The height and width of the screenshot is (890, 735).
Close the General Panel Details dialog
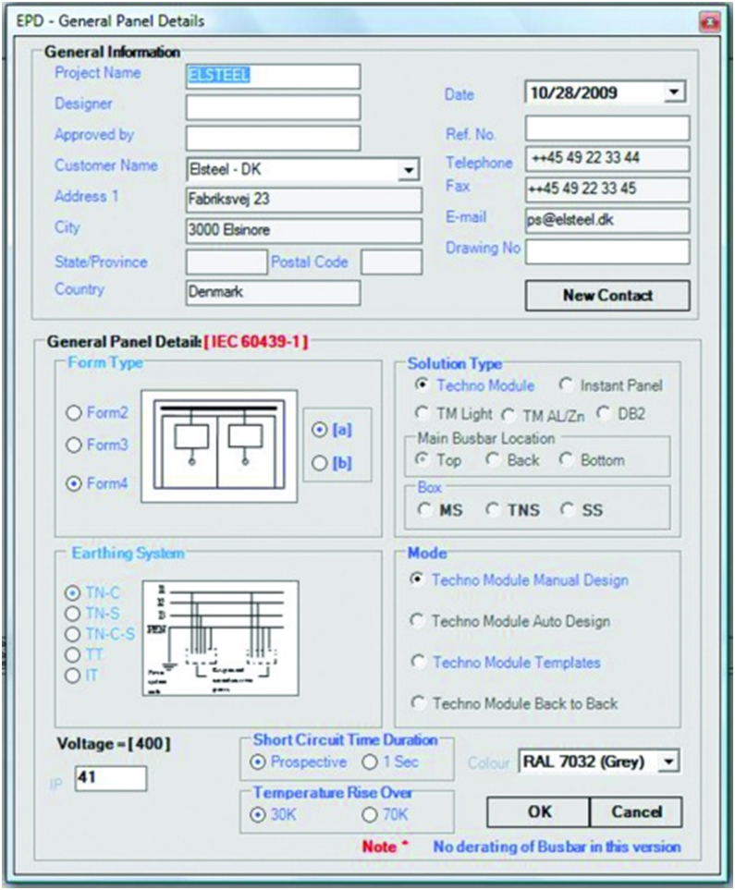point(709,22)
